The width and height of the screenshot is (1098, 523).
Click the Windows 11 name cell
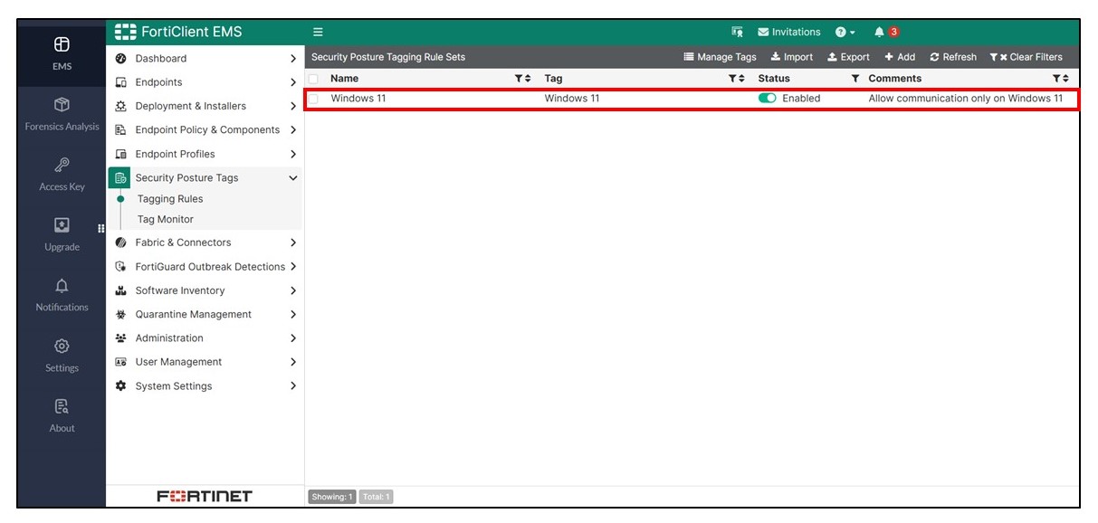[358, 99]
